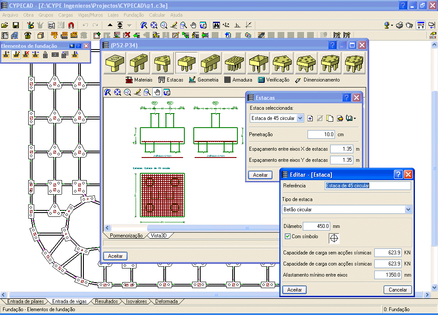Switch to Entrada de pilares tab
438x315 pixels.
tap(25, 301)
